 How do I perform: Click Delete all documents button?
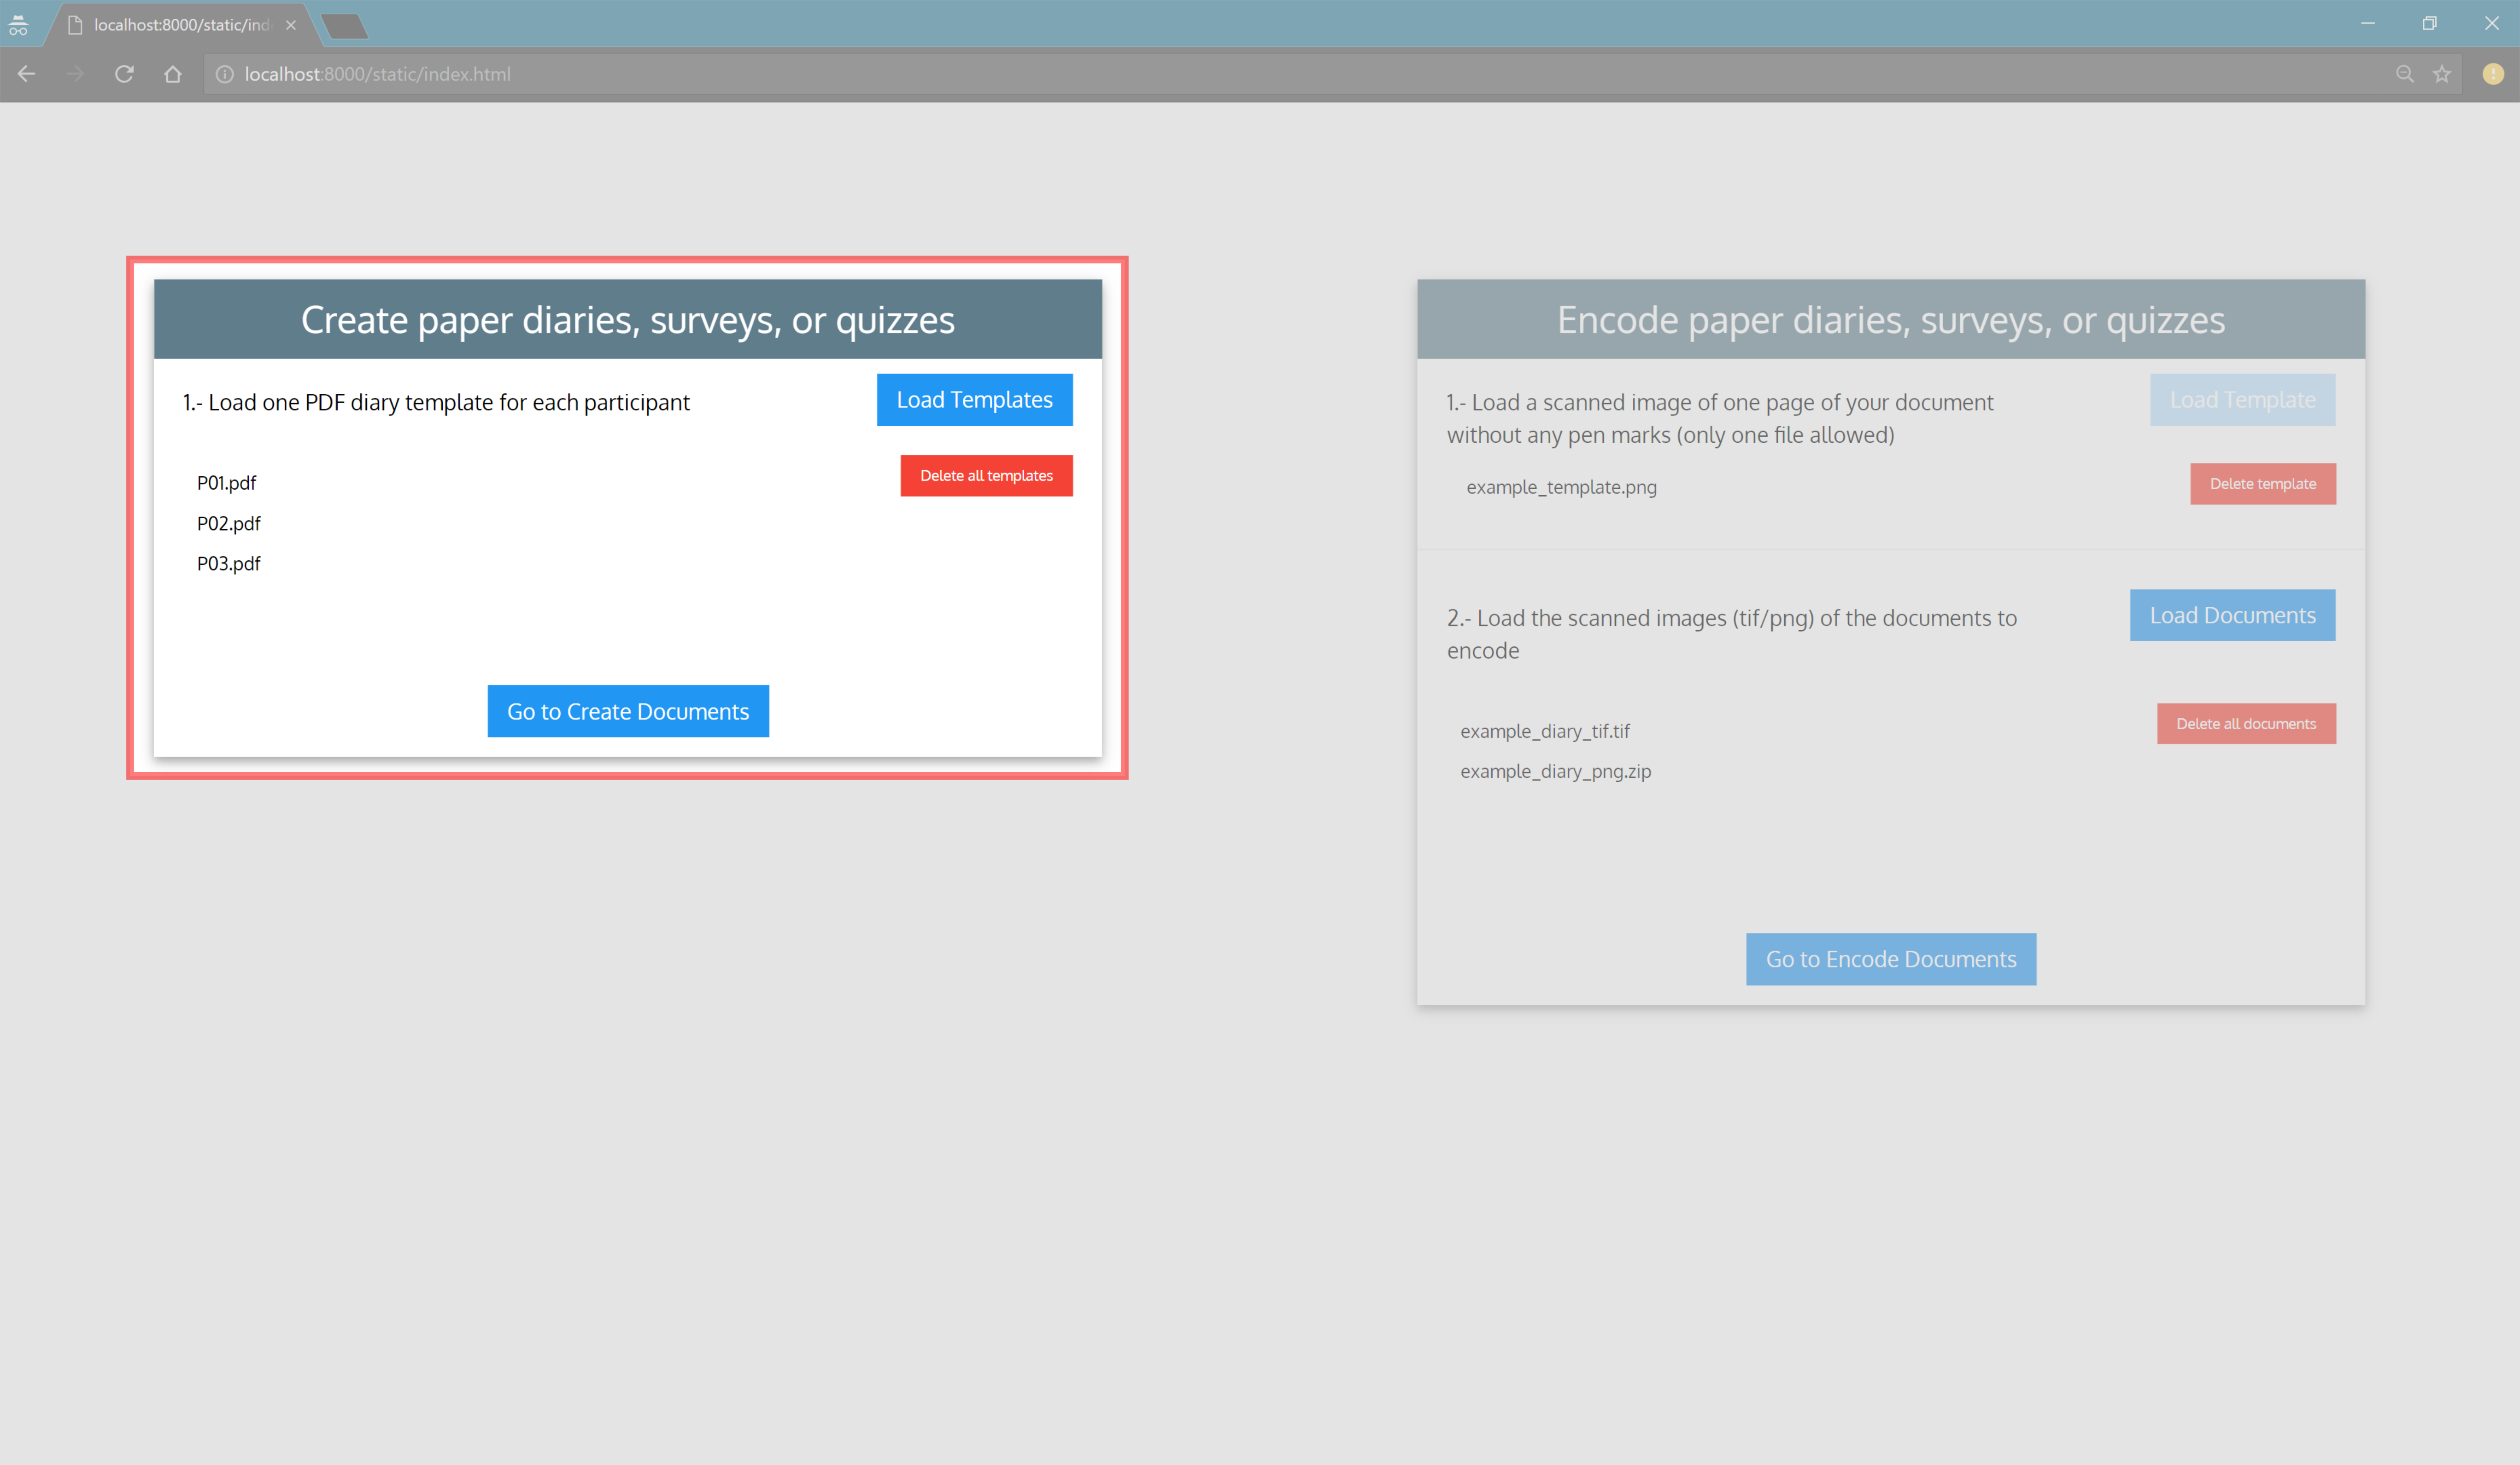click(2246, 724)
